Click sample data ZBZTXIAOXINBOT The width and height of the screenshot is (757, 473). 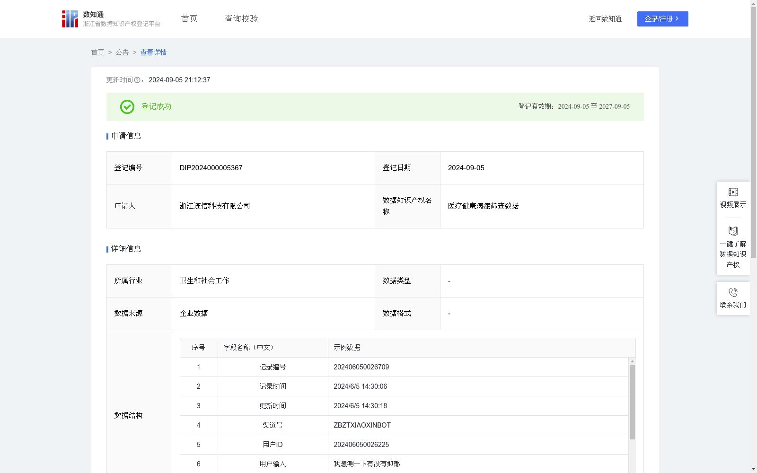(362, 425)
